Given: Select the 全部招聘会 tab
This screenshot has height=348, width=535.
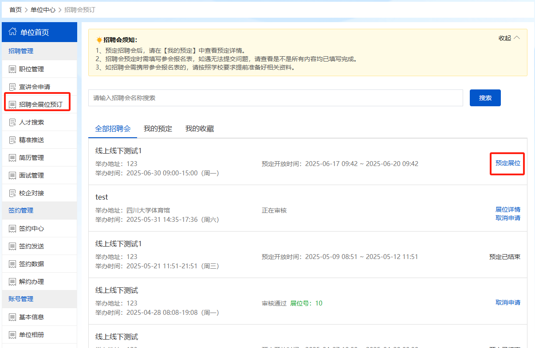Looking at the screenshot, I should pyautogui.click(x=113, y=129).
